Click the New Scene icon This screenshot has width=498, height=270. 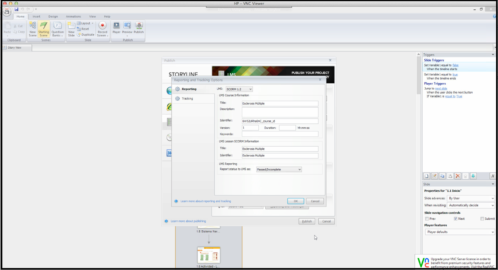point(33,26)
